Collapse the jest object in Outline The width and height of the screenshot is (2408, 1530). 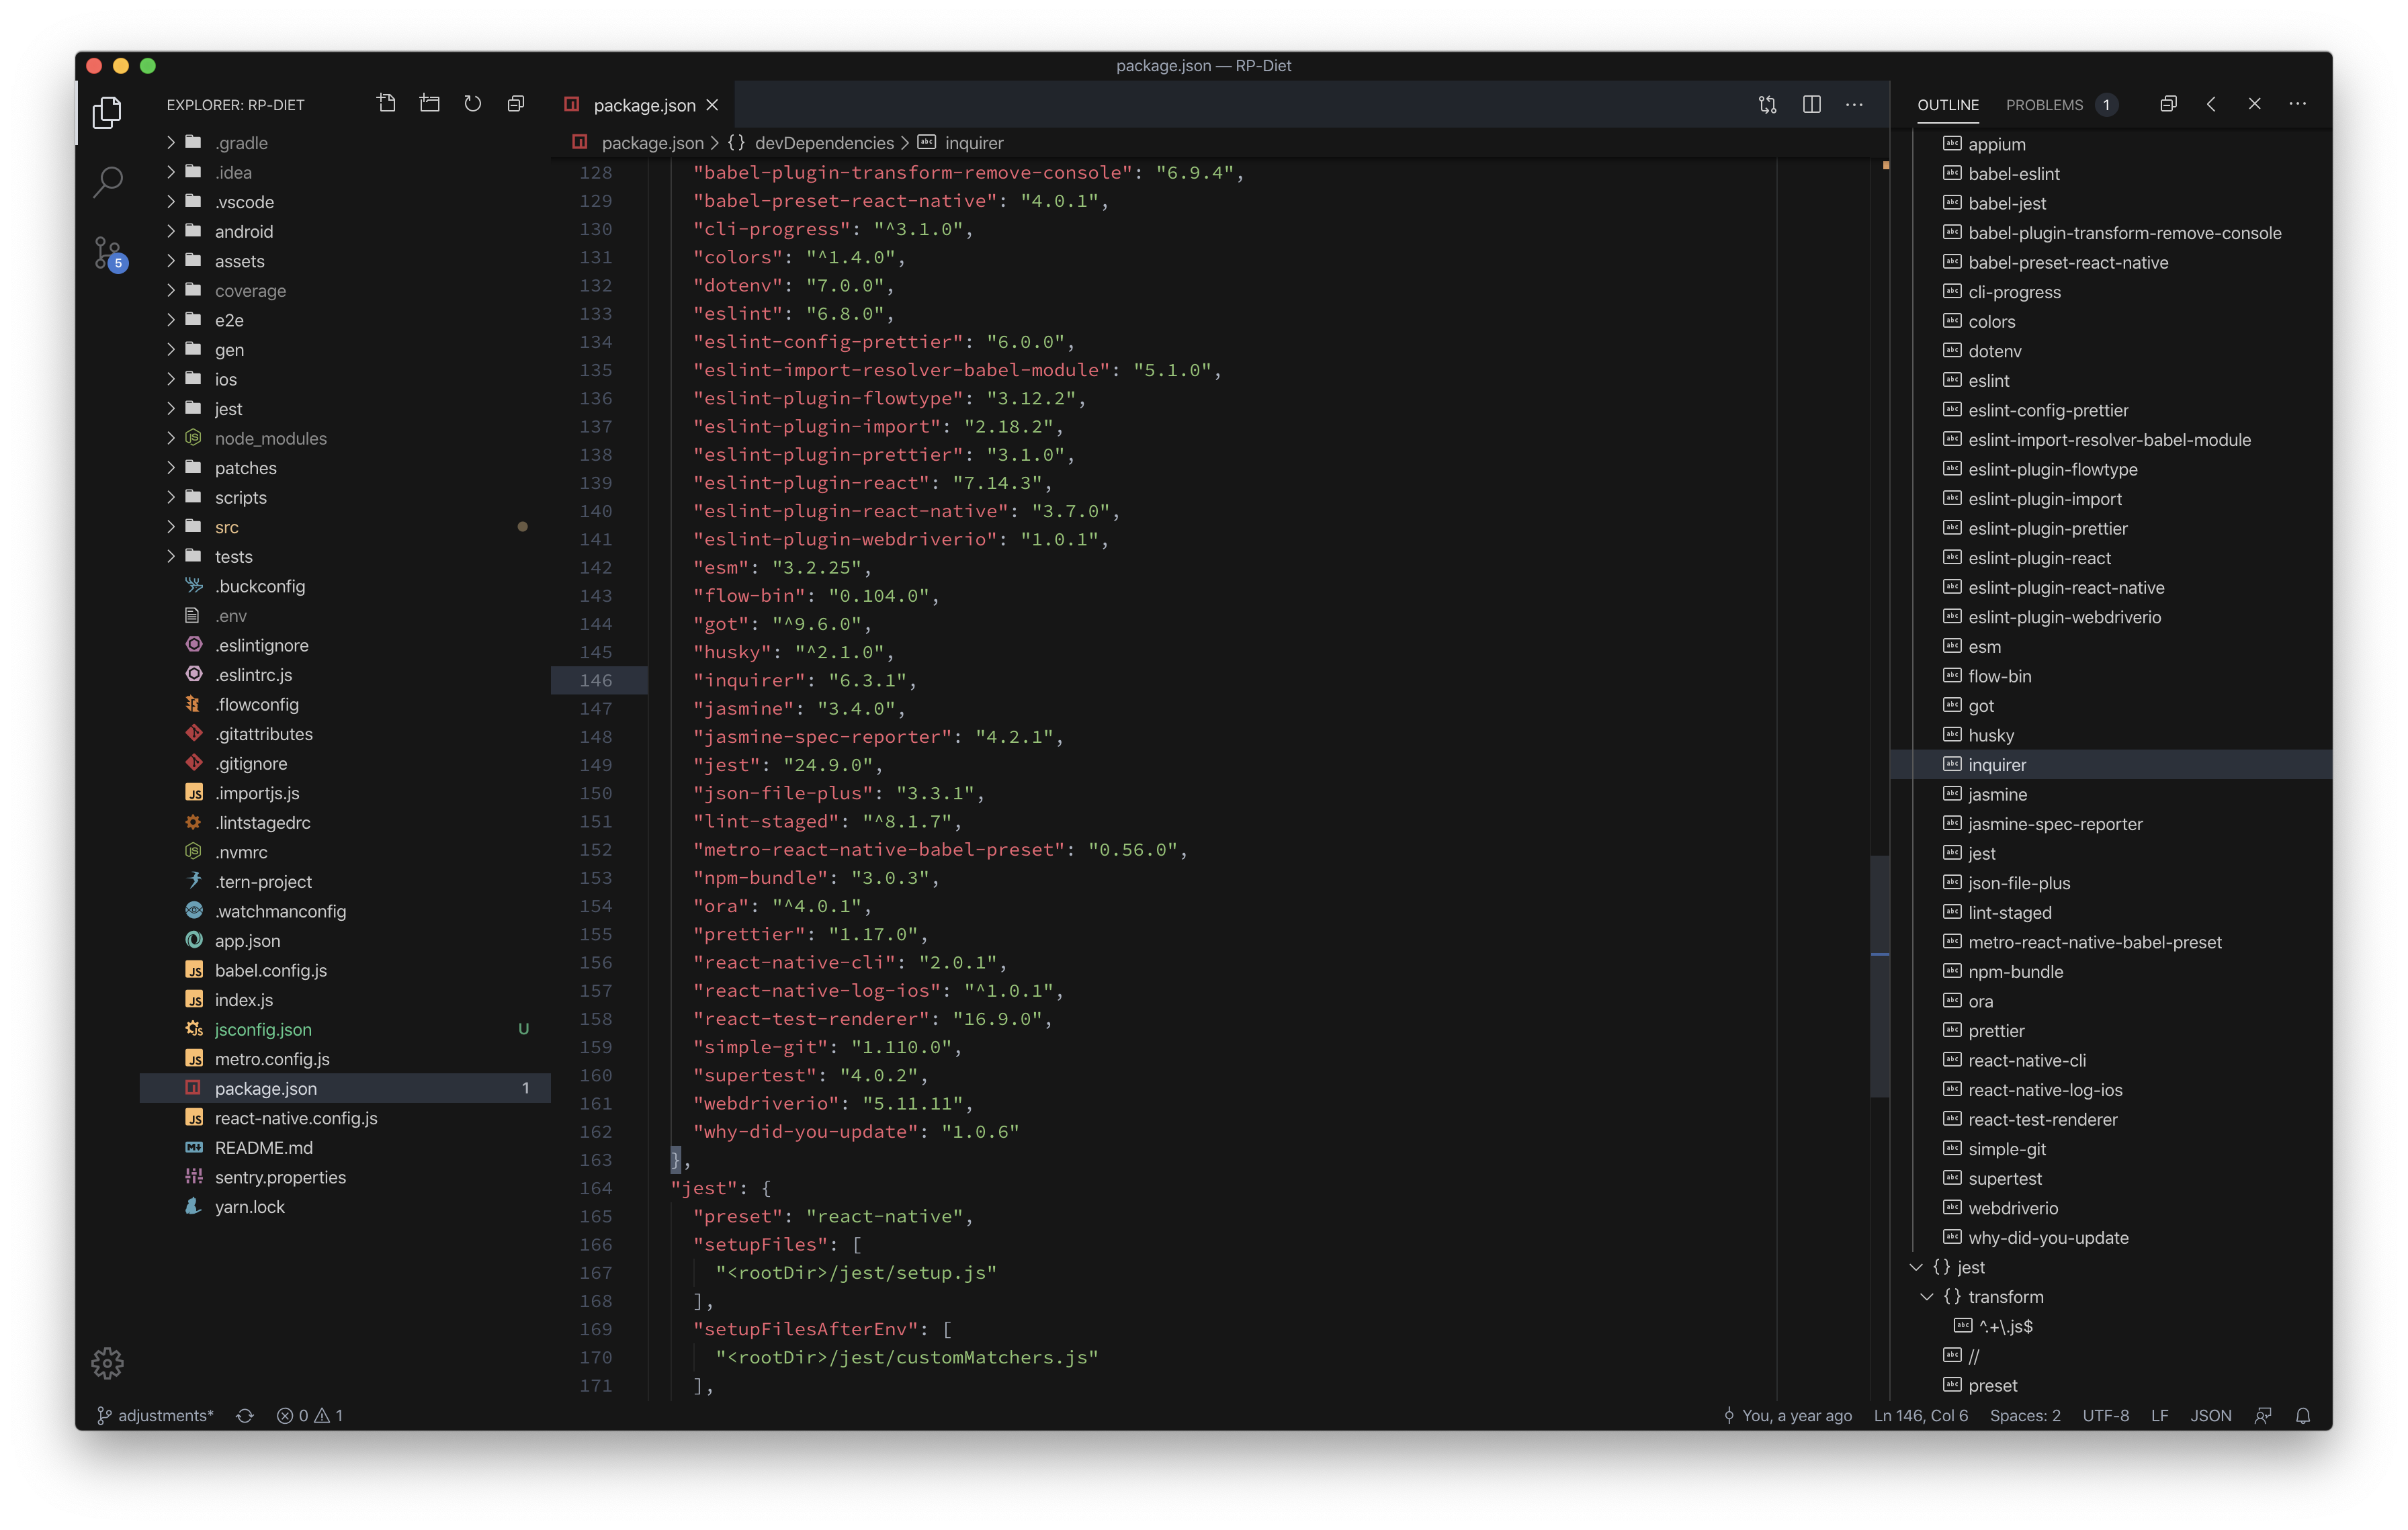1915,1267
